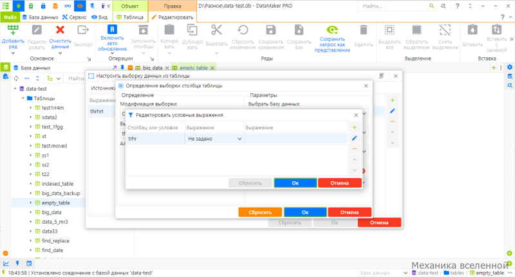This screenshot has width=515, height=277.
Task: Click the green plus near tab strip
Action: pyautogui.click(x=494, y=67)
